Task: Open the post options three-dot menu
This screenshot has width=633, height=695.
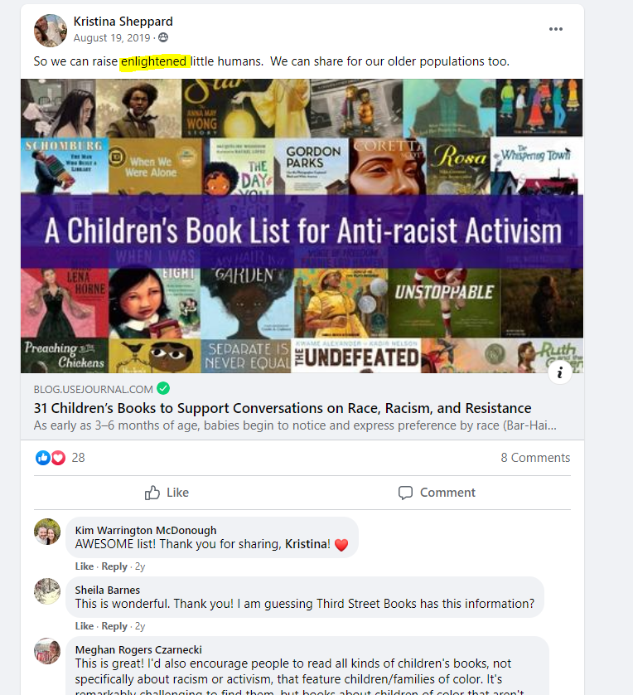Action: pos(556,29)
